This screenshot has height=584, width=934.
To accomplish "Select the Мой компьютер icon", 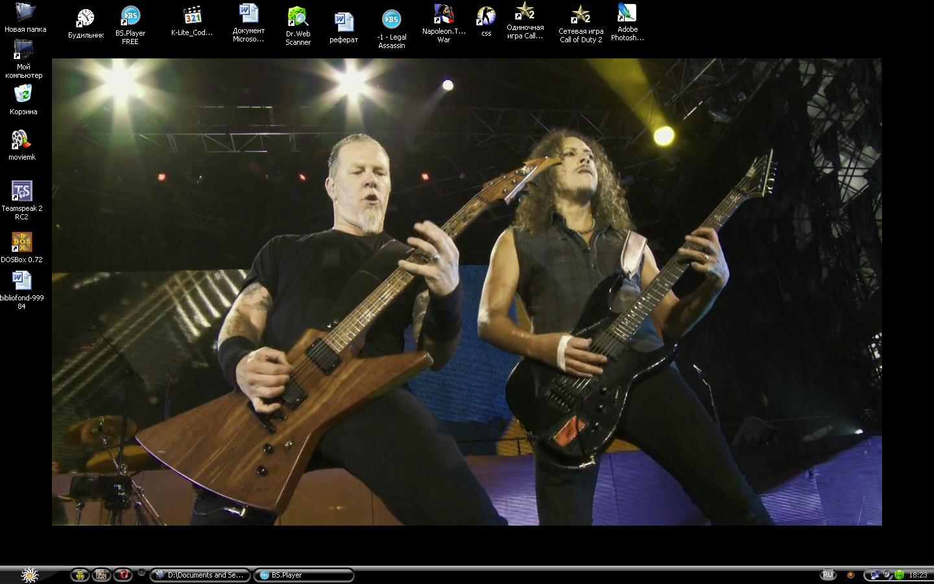I will click(x=23, y=50).
